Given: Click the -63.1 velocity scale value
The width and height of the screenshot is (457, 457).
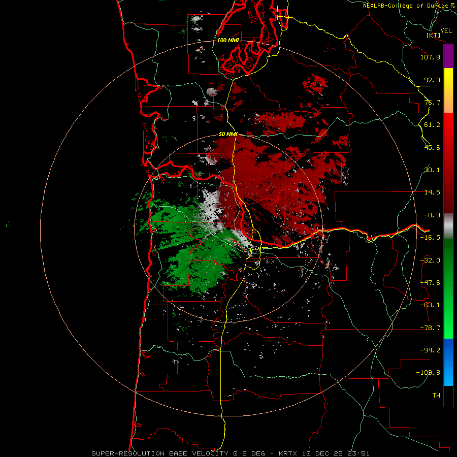Looking at the screenshot, I should [x=430, y=305].
